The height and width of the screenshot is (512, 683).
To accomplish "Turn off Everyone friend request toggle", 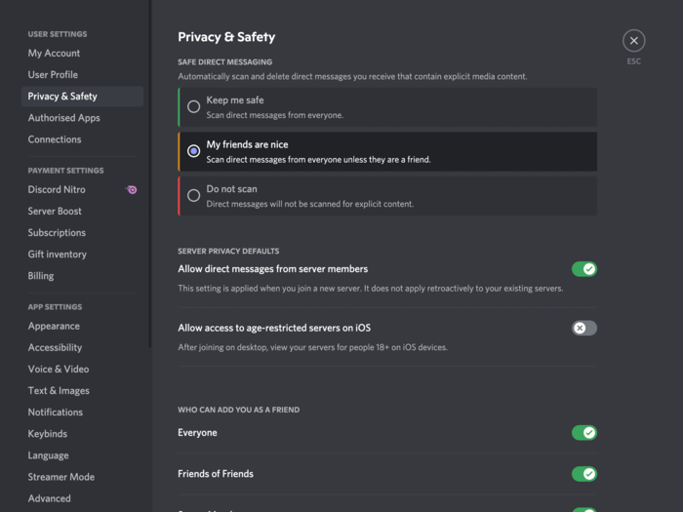I will click(x=584, y=433).
